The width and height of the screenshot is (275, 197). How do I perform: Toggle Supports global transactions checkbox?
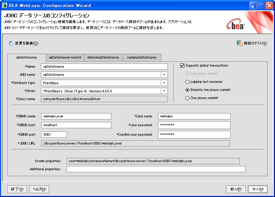pos(182,66)
